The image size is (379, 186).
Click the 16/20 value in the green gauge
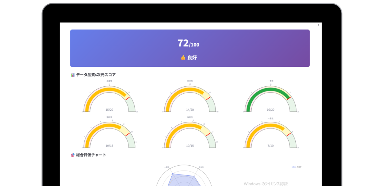click(271, 110)
